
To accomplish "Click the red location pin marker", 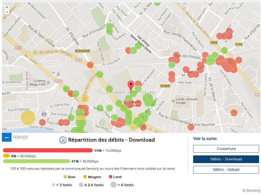I will tap(131, 85).
